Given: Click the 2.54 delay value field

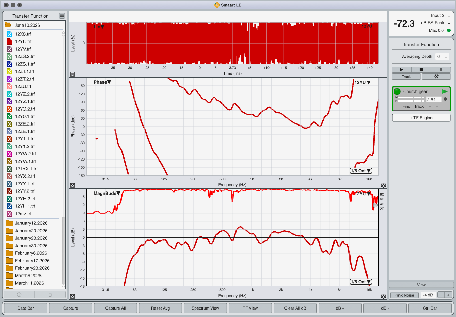Looking at the screenshot, I should 434,100.
